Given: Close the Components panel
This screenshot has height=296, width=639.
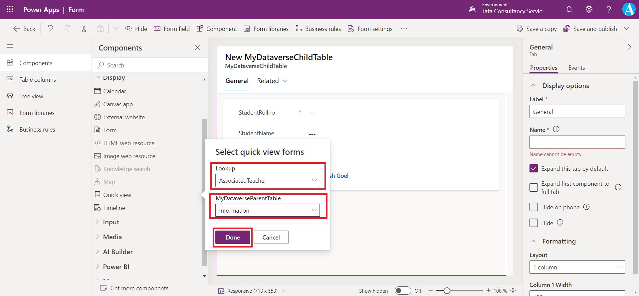Looking at the screenshot, I should pos(198,48).
